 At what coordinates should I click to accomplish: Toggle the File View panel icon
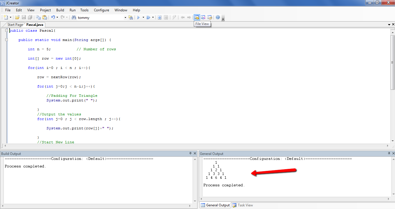coord(197,17)
